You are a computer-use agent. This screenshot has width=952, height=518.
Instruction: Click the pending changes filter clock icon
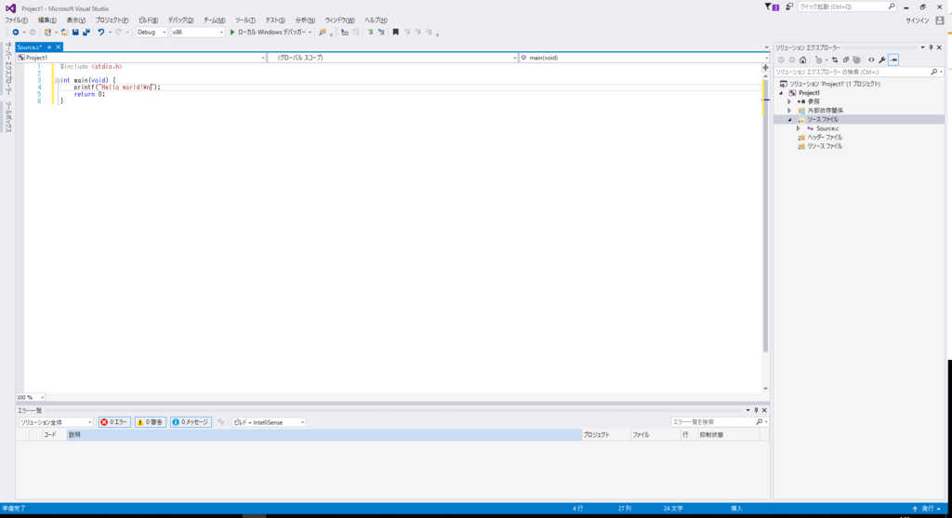[818, 60]
